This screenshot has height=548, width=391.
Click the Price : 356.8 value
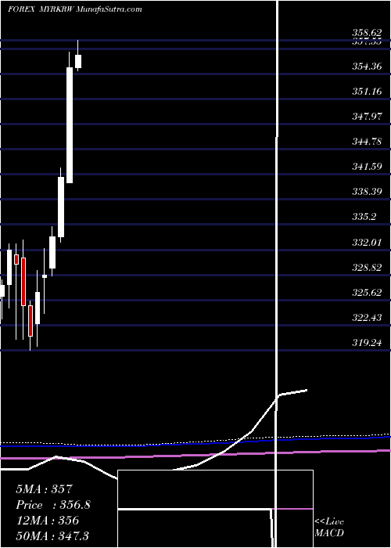pyautogui.click(x=53, y=505)
